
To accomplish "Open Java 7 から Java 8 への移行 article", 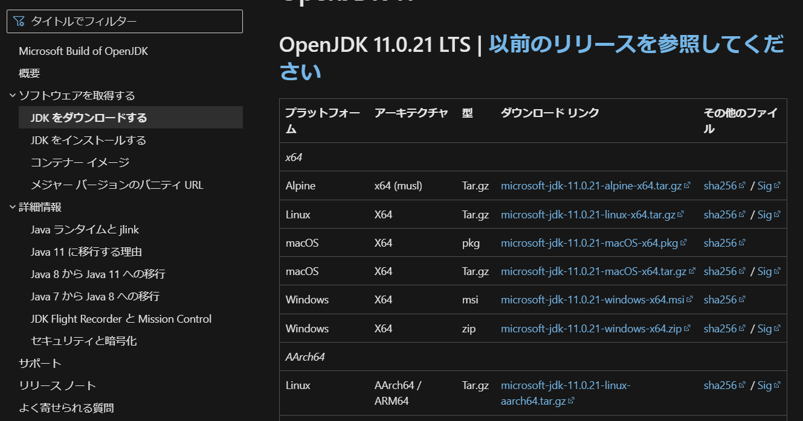I will [x=95, y=296].
